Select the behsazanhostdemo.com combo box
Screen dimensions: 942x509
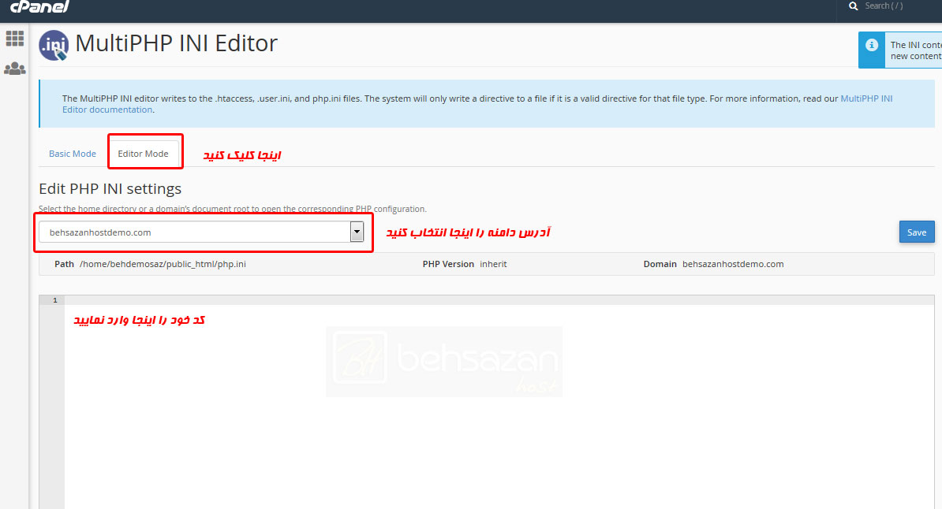(x=201, y=232)
